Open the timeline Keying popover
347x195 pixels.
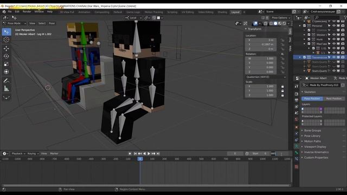coord(33,153)
